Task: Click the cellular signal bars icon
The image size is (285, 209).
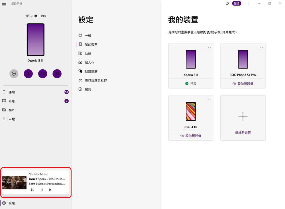Action: (31, 16)
